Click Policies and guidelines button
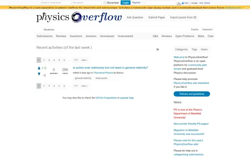 (192, 94)
